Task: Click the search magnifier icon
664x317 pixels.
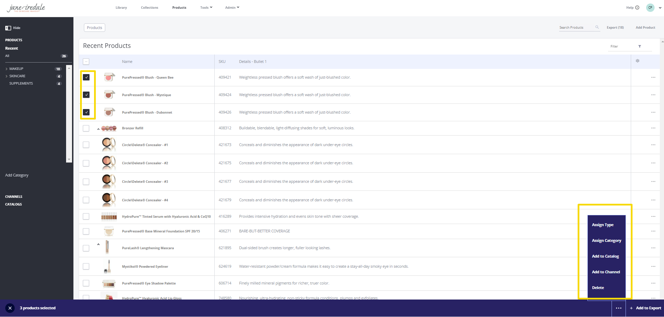Action: pos(597,27)
